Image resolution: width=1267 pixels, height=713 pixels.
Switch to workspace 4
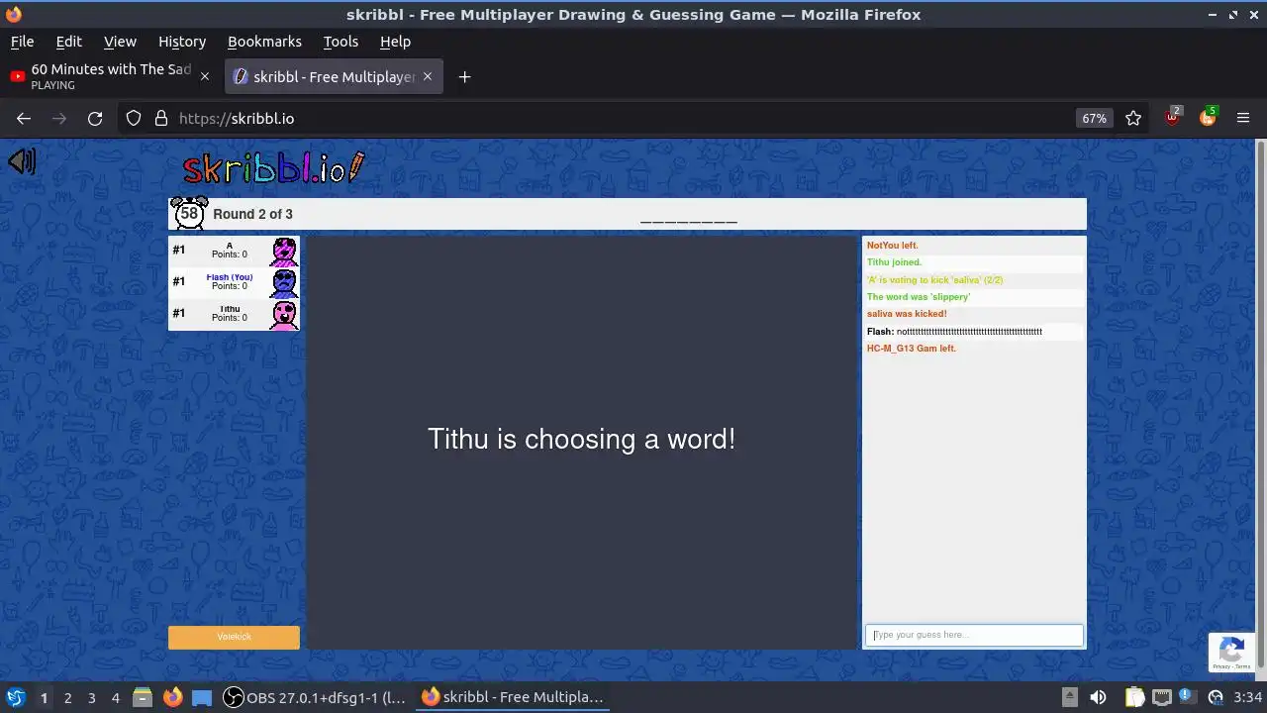pos(115,697)
